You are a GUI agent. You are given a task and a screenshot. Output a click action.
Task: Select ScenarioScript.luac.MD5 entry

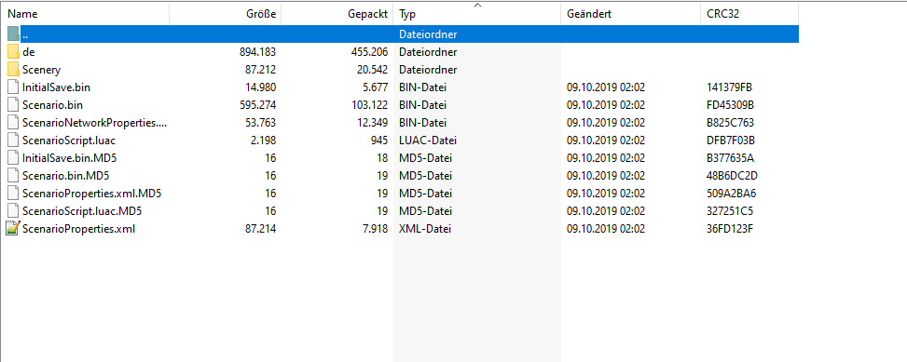pyautogui.click(x=82, y=210)
